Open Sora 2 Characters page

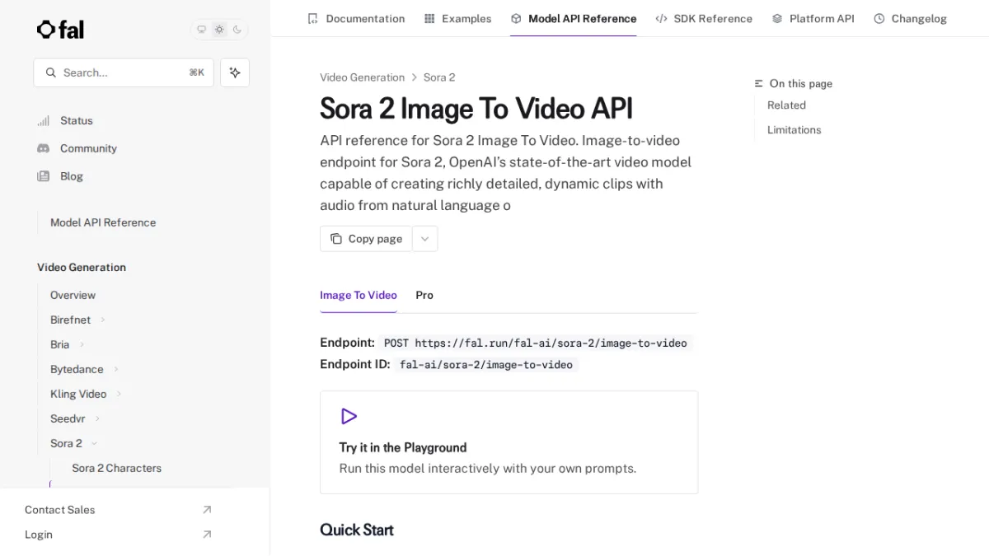(x=116, y=468)
